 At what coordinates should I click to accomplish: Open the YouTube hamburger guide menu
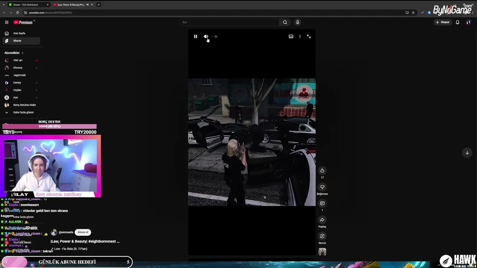point(6,22)
